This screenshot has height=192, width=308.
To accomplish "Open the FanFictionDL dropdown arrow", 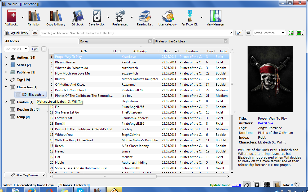I will tap(201, 17).
